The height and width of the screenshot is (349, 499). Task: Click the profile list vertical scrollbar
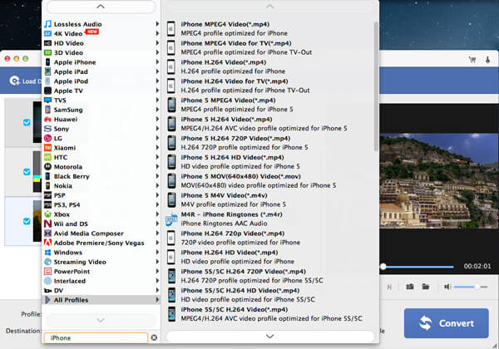[376, 86]
